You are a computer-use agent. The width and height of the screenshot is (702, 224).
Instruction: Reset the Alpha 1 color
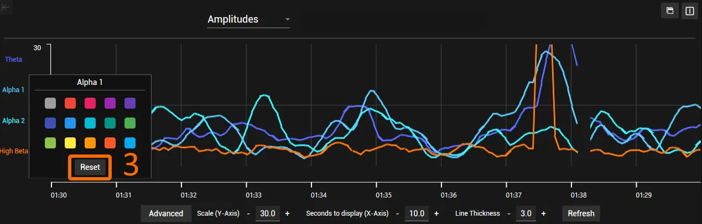(90, 167)
